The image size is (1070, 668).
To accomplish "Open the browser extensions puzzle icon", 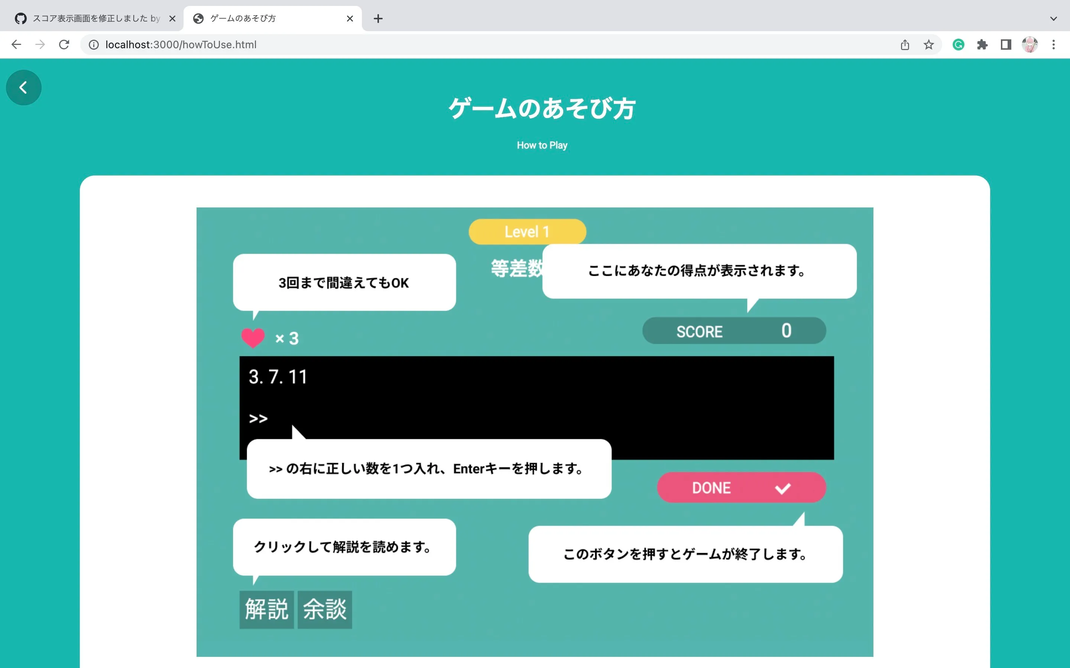I will coord(982,44).
